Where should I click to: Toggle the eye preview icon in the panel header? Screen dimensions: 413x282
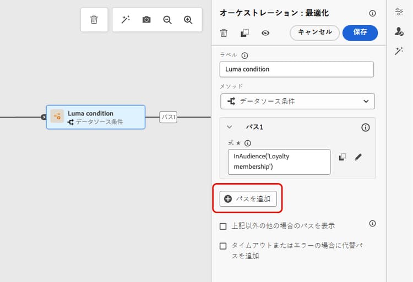pos(265,33)
